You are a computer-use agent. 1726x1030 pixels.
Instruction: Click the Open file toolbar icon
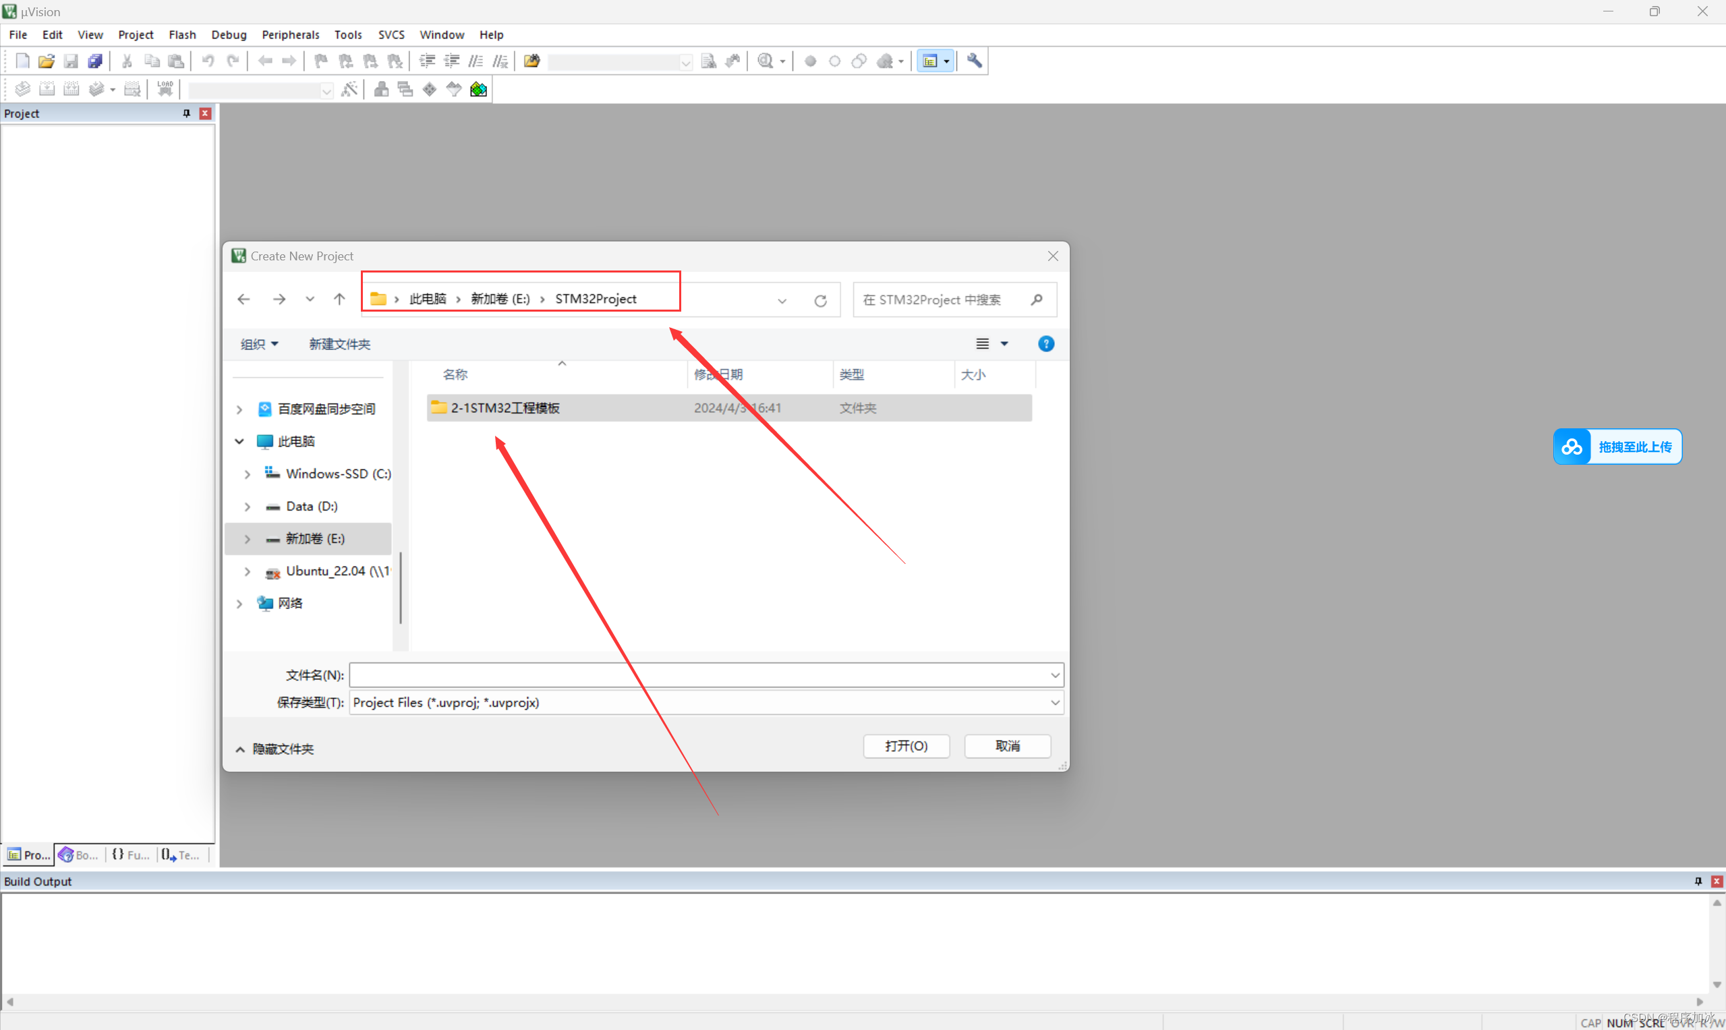pos(47,61)
